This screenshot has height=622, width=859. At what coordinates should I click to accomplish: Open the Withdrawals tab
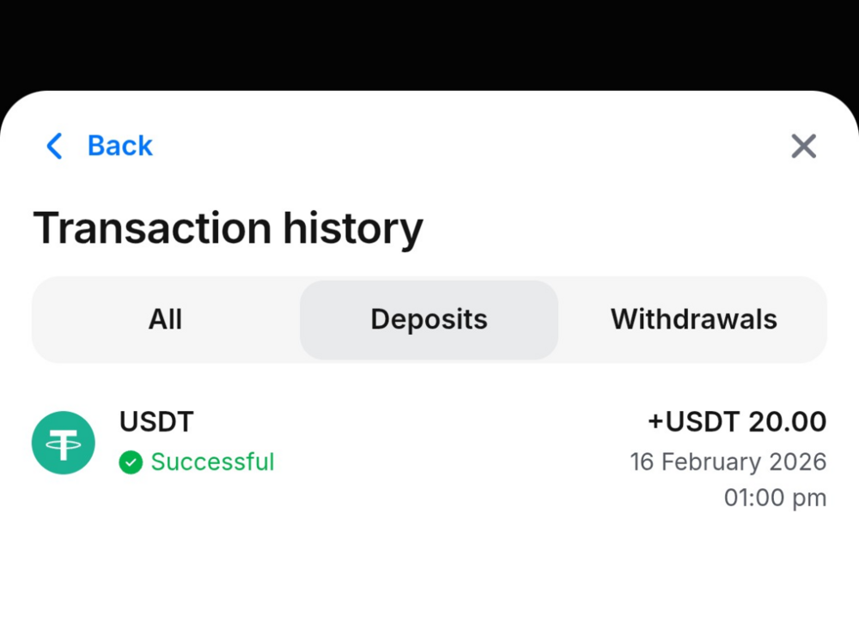[x=693, y=320]
